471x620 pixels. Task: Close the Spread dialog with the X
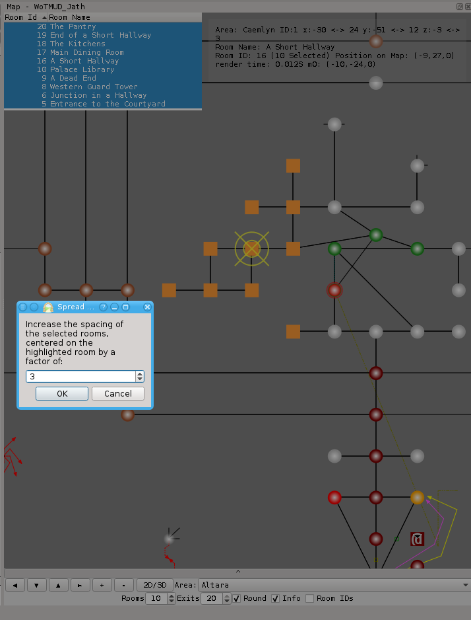[x=147, y=307]
